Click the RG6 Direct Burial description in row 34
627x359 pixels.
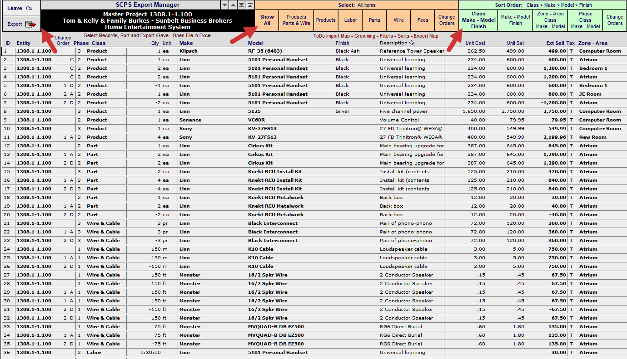point(401,335)
